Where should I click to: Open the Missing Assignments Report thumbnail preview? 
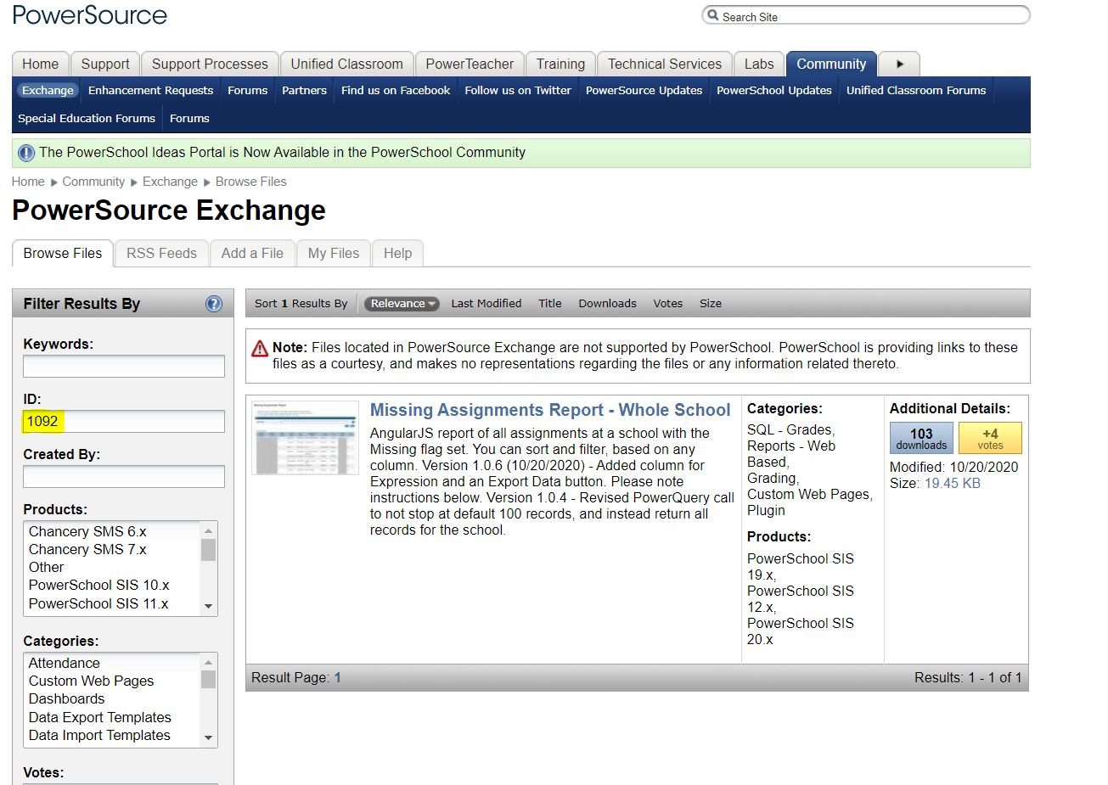tap(305, 437)
